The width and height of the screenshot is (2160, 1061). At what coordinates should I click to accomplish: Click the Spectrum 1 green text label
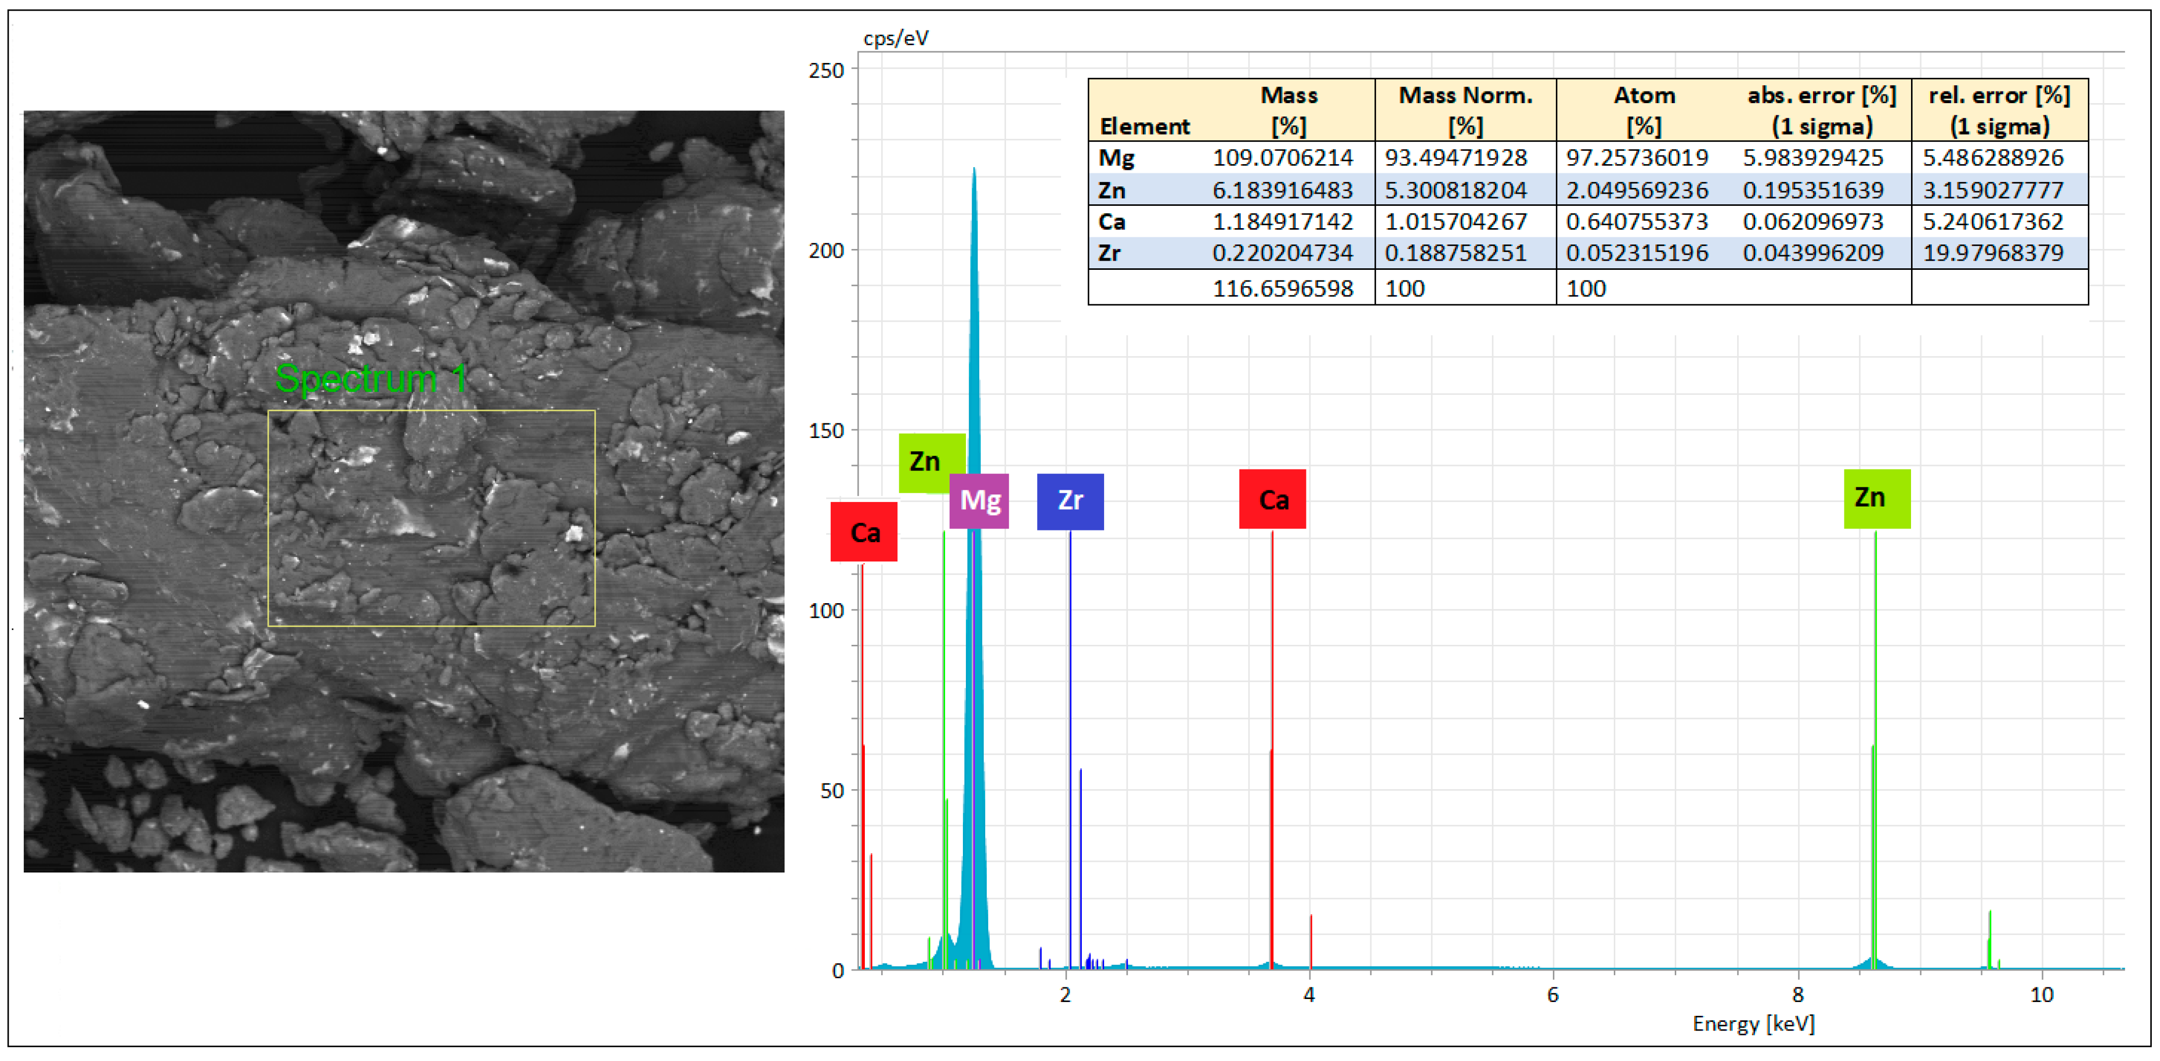point(371,379)
